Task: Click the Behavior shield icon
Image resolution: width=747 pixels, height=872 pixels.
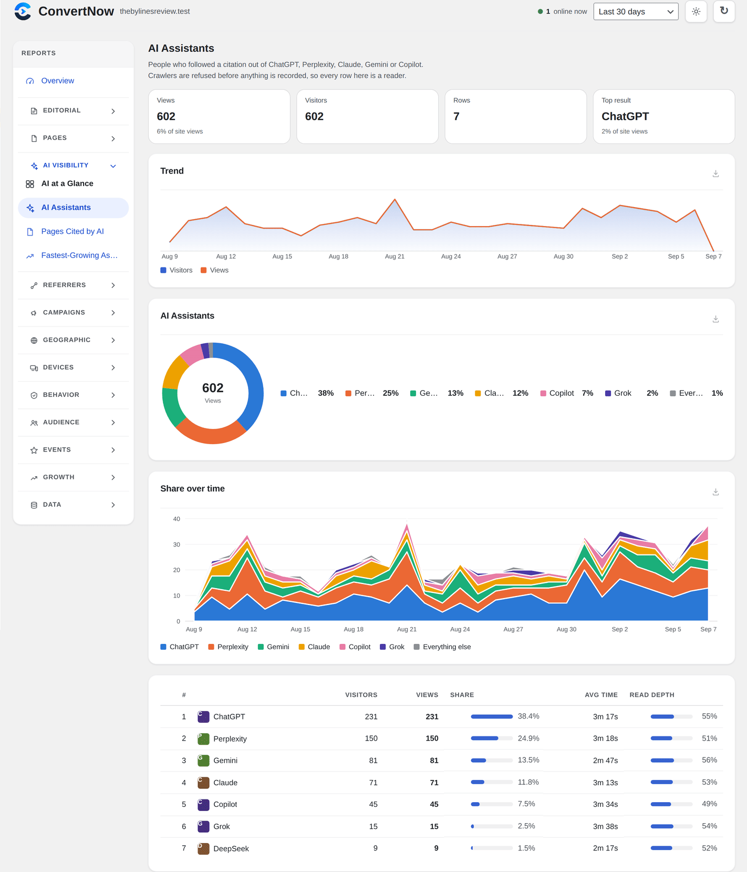Action: 34,395
